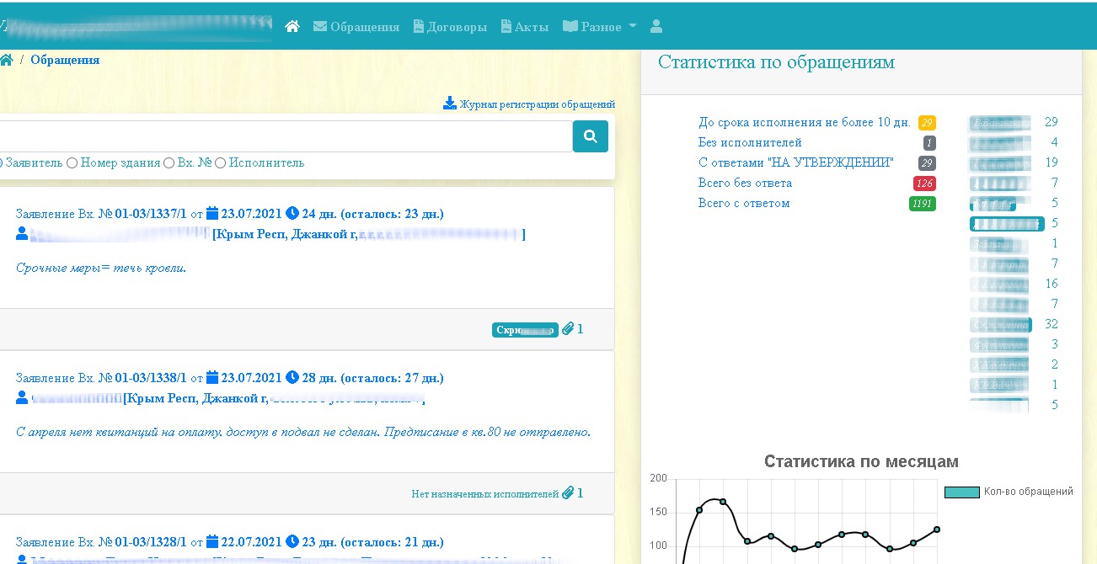
Task: Open the user profile icon in navbar
Action: (656, 26)
